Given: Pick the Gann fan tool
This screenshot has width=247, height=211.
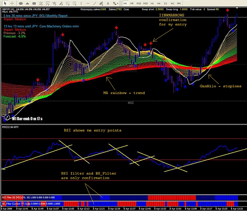Looking at the screenshot, I should coord(54,3).
